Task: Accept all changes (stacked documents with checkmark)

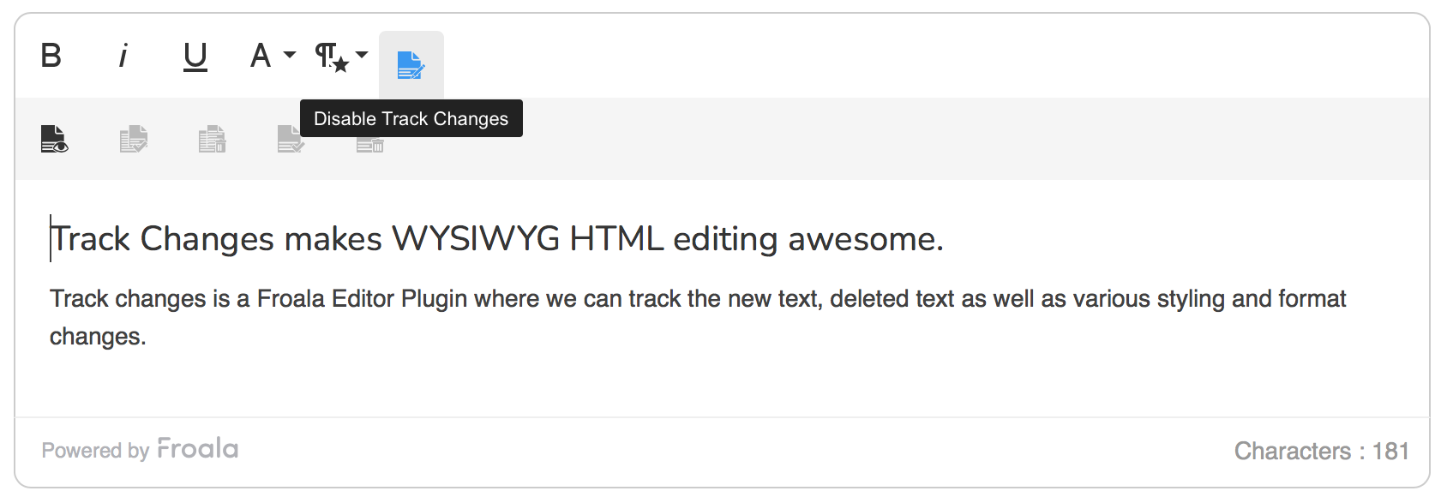Action: coord(134,139)
